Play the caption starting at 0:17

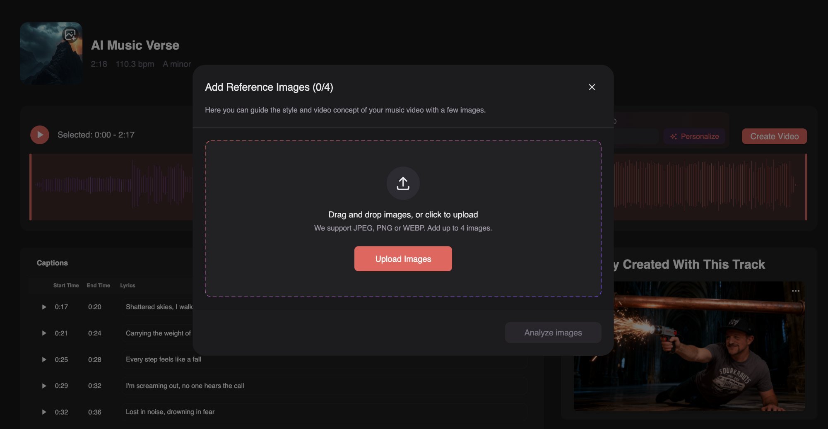click(43, 307)
